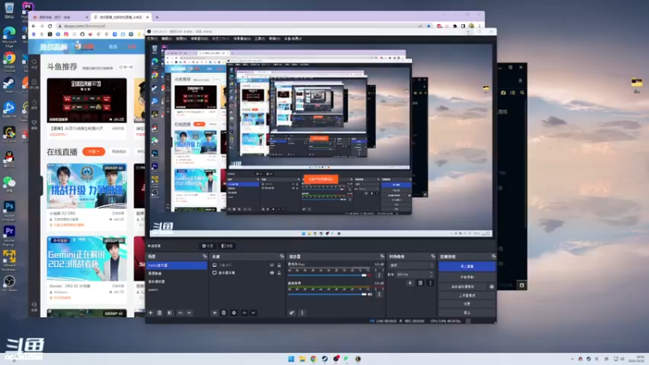Open the File menu in OBS

click(x=152, y=39)
